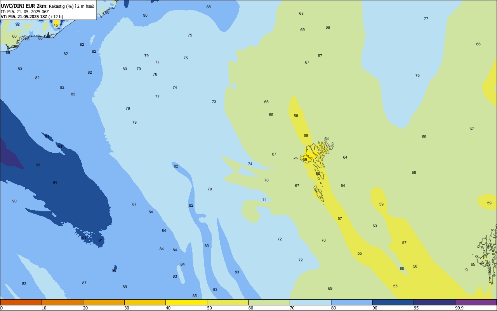Click the dark orange 0–10 legend swatch
The image size is (497, 311).
(21, 302)
